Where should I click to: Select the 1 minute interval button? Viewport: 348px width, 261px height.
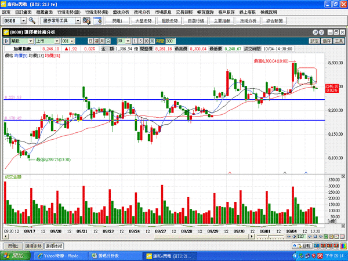tap(135, 41)
